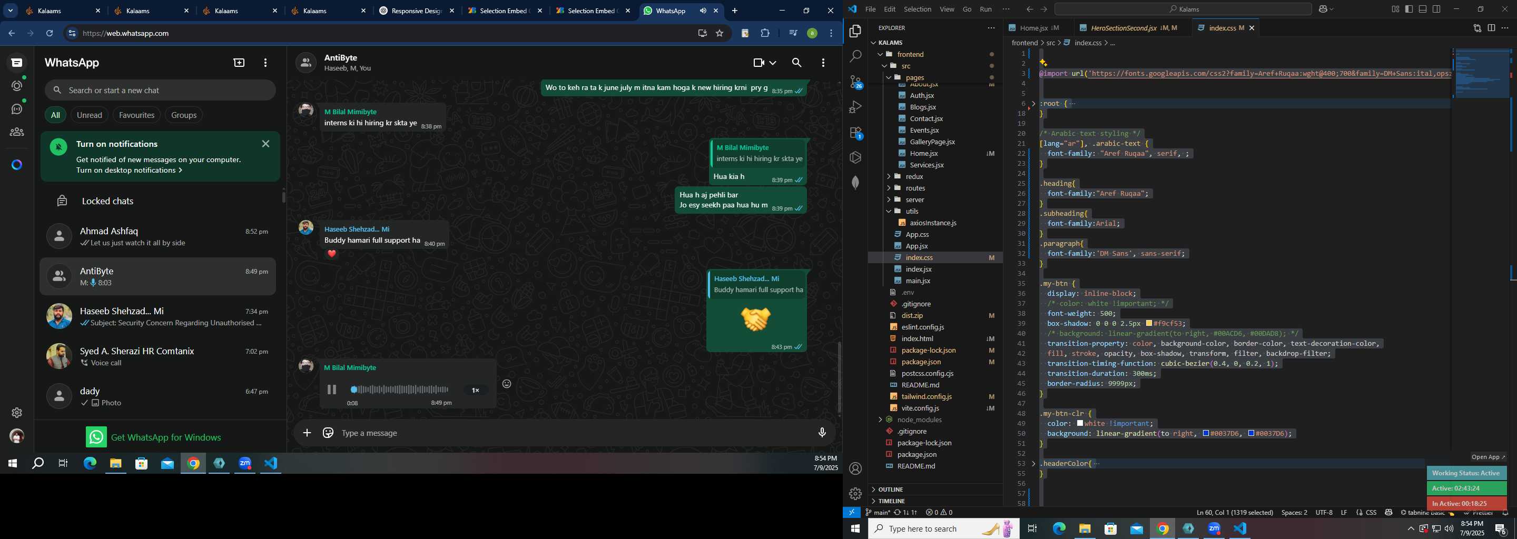Open WhatsApp sidebar menu three dots
1517x539 pixels.
coord(265,62)
